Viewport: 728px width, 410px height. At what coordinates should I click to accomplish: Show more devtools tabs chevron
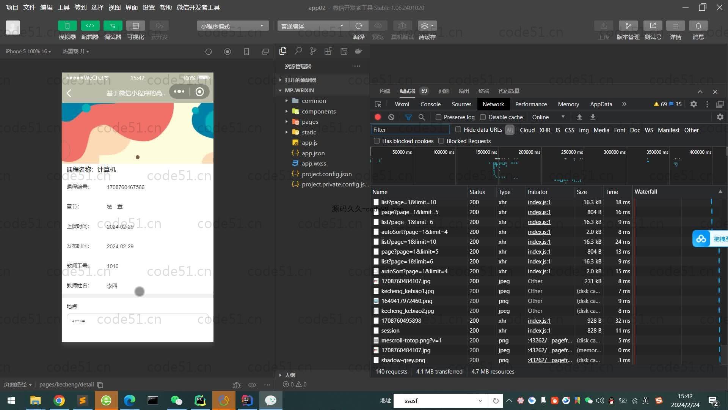[624, 104]
